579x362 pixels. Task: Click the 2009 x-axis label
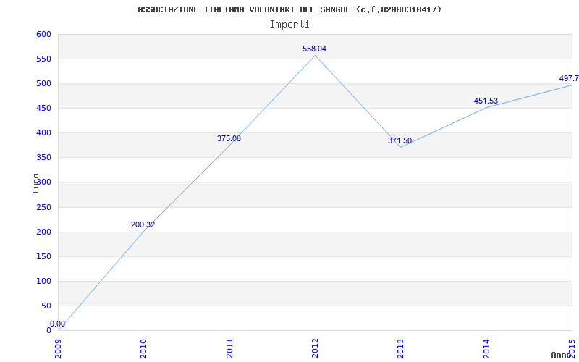(x=59, y=348)
